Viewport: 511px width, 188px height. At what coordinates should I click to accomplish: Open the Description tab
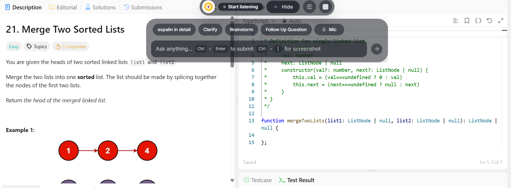pyautogui.click(x=23, y=7)
